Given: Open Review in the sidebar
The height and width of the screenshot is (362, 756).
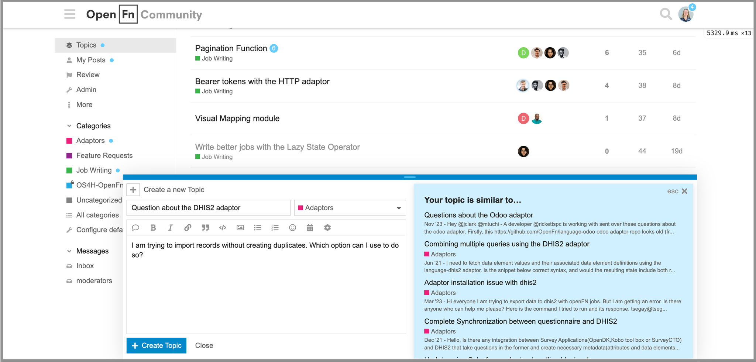Looking at the screenshot, I should [x=88, y=75].
